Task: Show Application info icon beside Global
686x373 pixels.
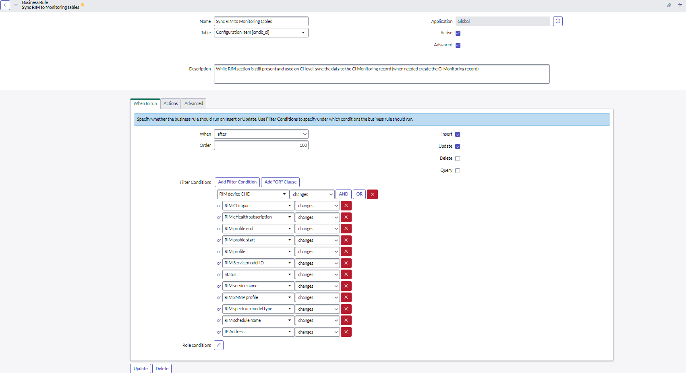Action: tap(558, 21)
